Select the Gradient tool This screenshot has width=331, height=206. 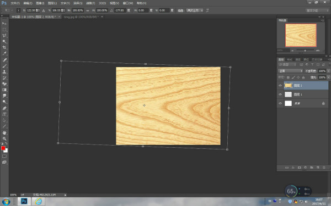(x=4, y=90)
